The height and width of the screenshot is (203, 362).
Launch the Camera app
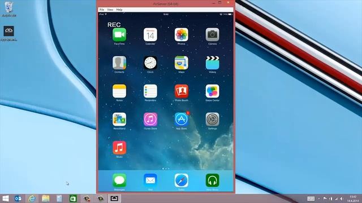pos(213,35)
